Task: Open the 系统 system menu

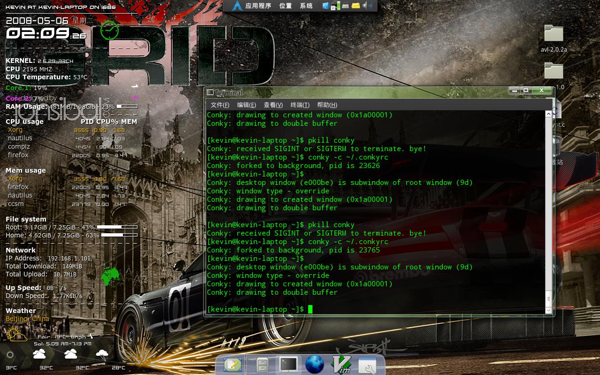Action: pyautogui.click(x=306, y=6)
